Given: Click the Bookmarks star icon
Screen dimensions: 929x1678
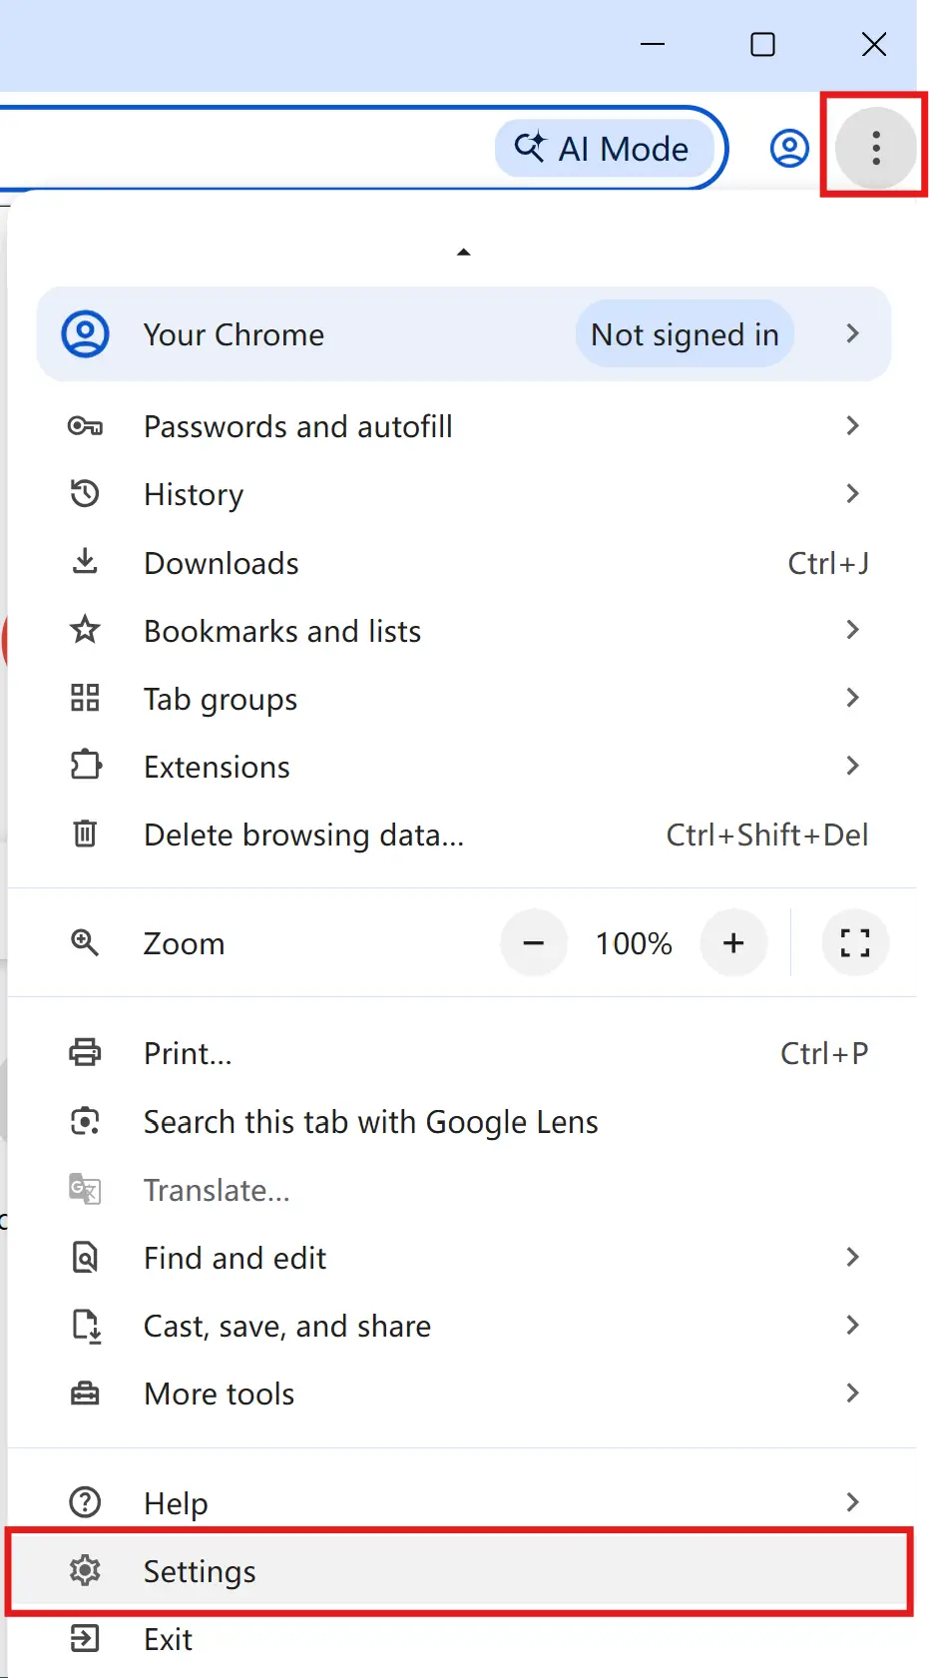Looking at the screenshot, I should [85, 630].
